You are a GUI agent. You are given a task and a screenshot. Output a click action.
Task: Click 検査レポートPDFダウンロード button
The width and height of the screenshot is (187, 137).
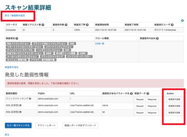[x=80, y=125]
